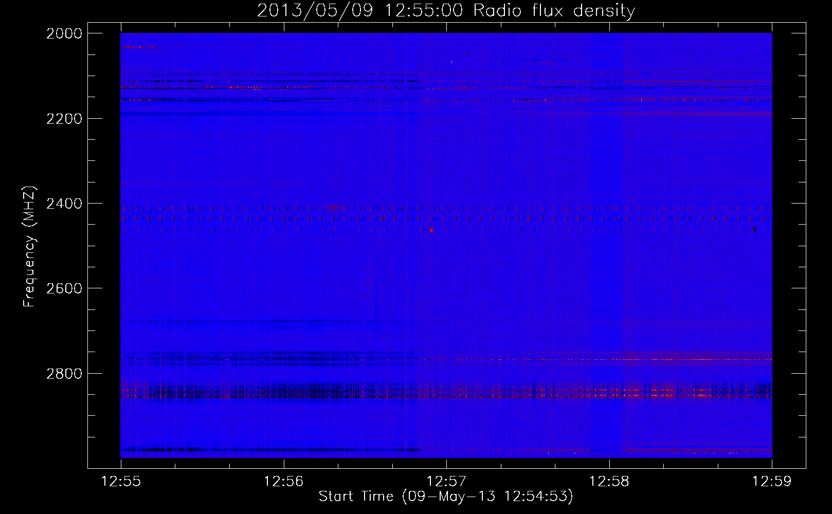Screen dimensions: 832x514
Task: Click the "Start Time (09-May-13 12:54:53)" label
Action: coord(446,497)
